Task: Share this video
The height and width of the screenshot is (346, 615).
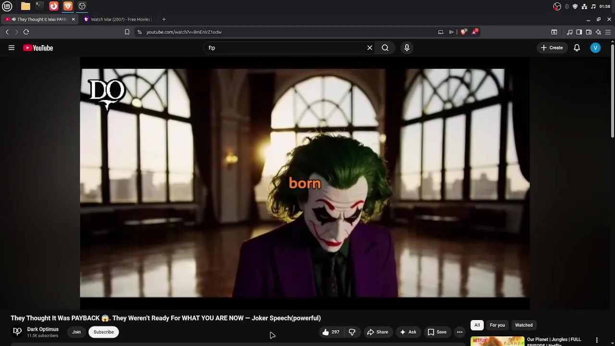Action: pos(378,332)
